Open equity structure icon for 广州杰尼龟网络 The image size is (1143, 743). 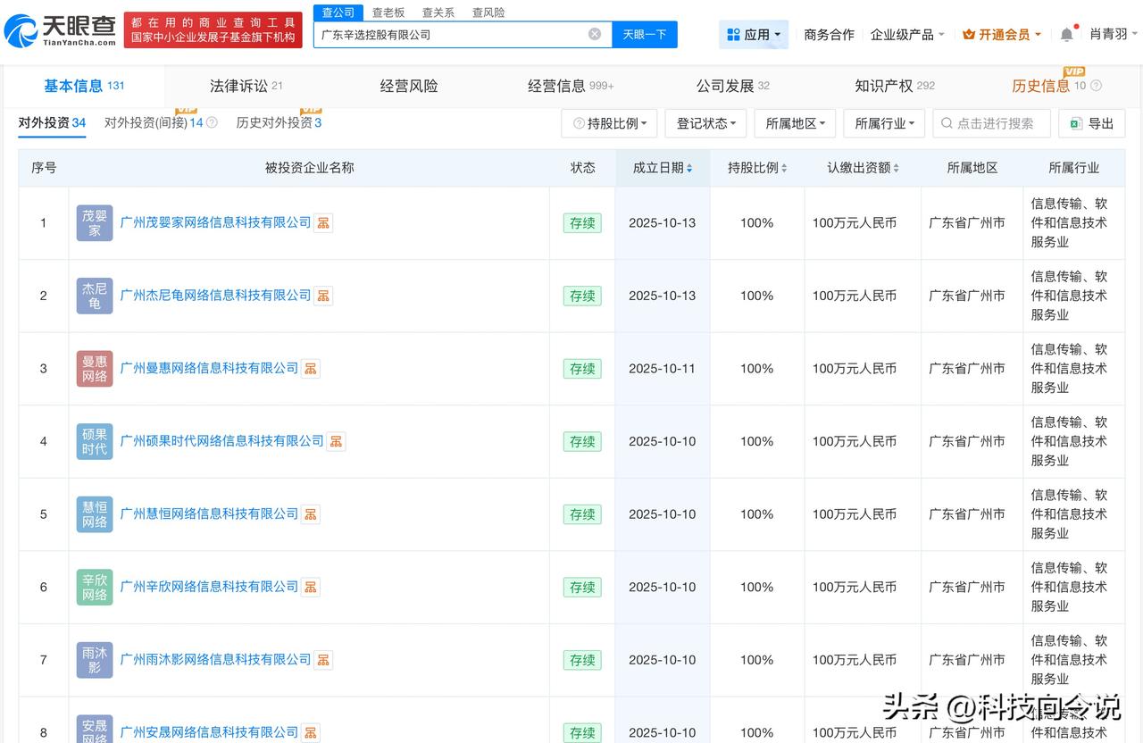[323, 296]
